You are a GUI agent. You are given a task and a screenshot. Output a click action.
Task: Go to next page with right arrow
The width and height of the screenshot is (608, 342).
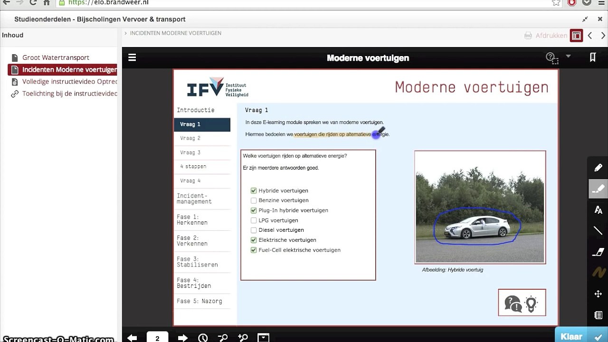(182, 338)
